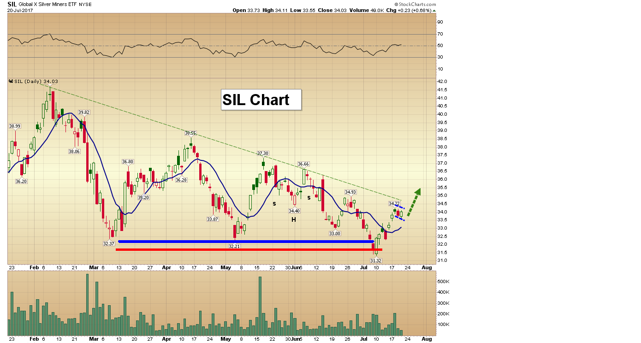Click the tall mid-May volume spike bar
This screenshot has width=641, height=343.
(x=260, y=306)
